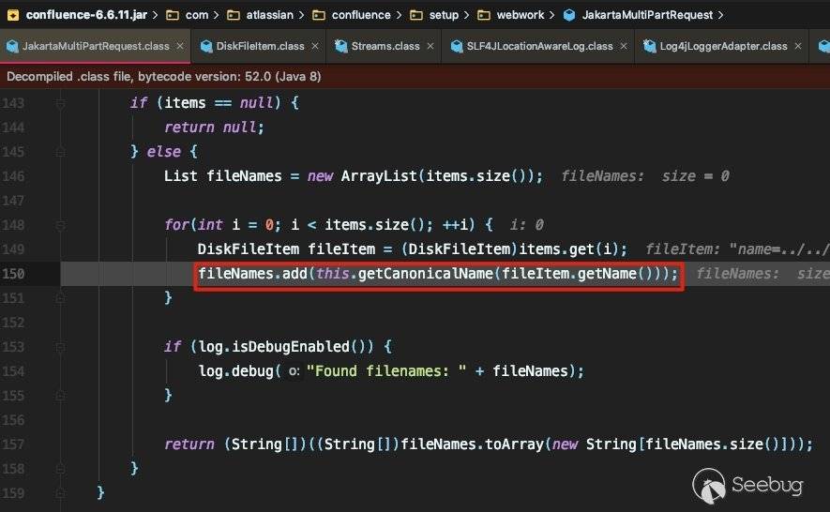Click DiskFileItem cast on line 149

point(460,249)
